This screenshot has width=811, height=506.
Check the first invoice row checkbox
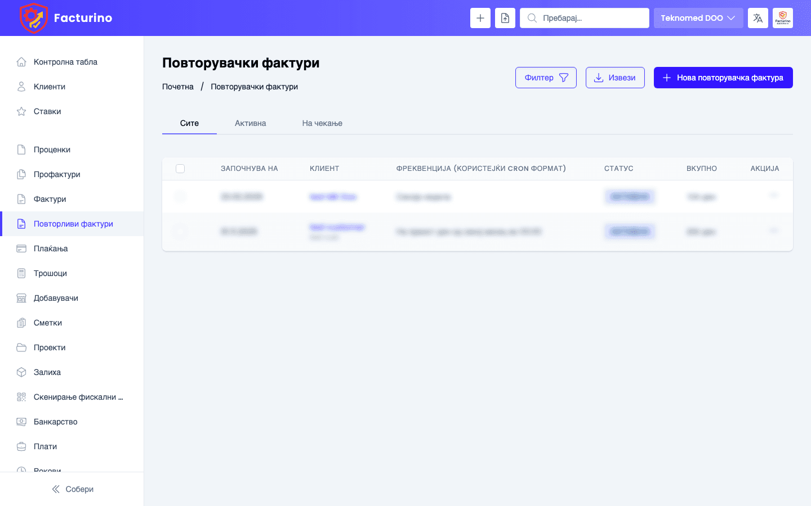180,197
